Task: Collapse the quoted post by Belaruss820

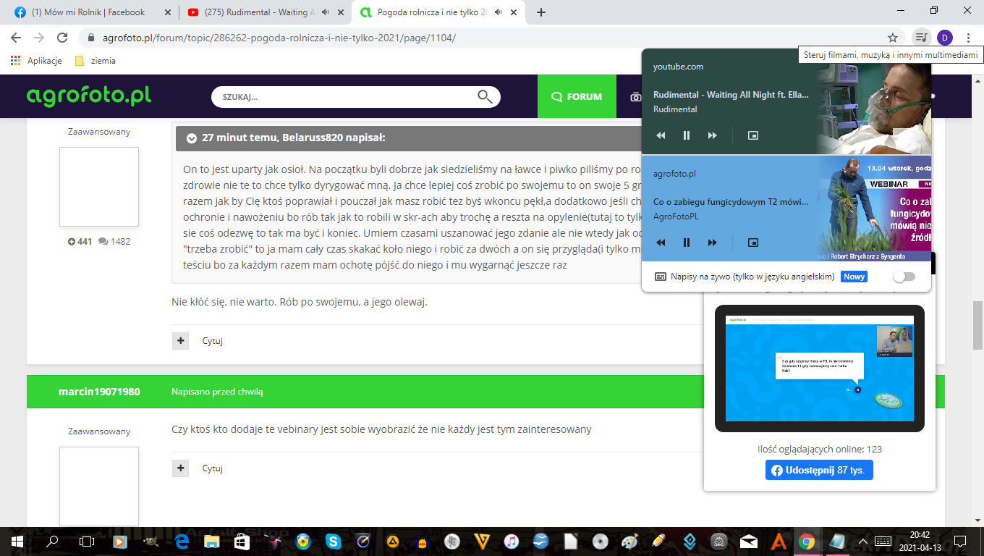Action: click(x=192, y=138)
